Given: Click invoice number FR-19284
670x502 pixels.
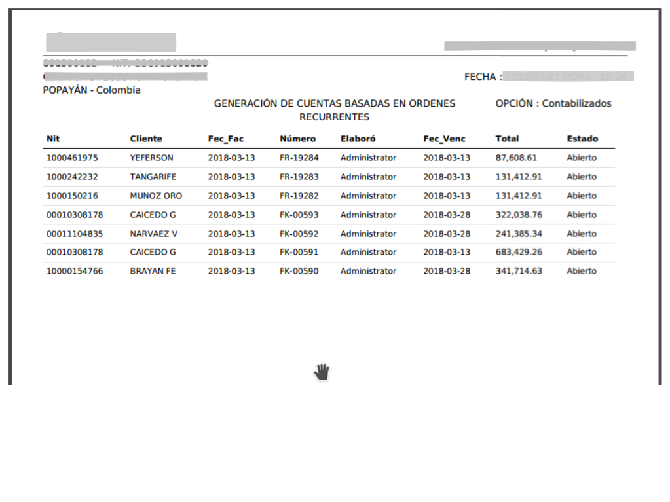Looking at the screenshot, I should (299, 158).
